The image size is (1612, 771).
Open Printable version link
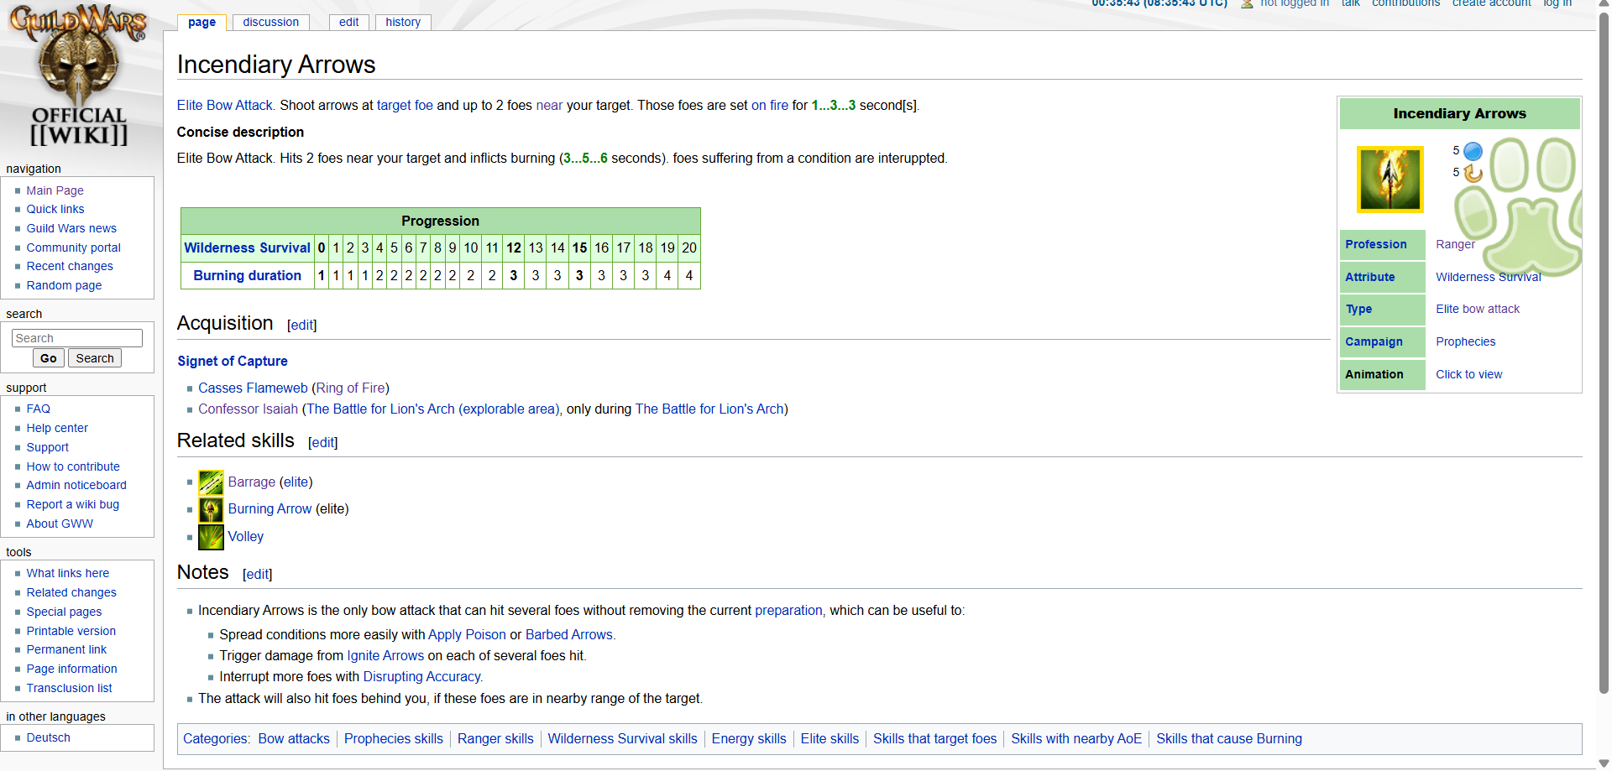pos(71,631)
